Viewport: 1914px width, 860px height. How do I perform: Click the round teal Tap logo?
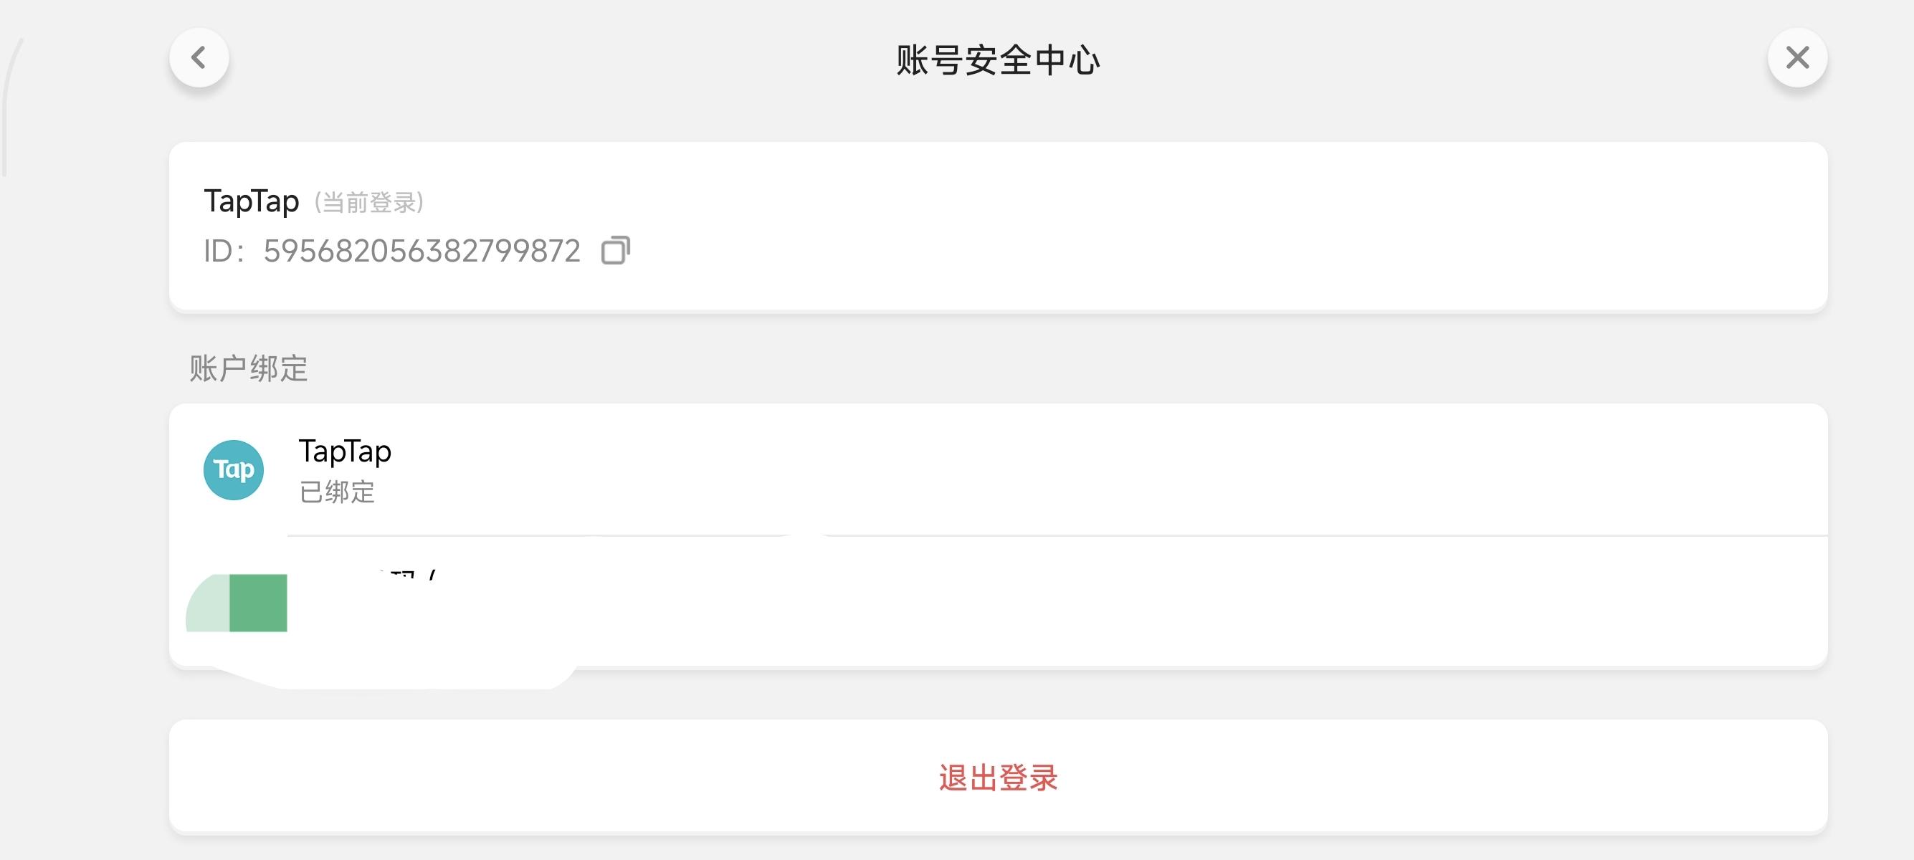tap(233, 470)
